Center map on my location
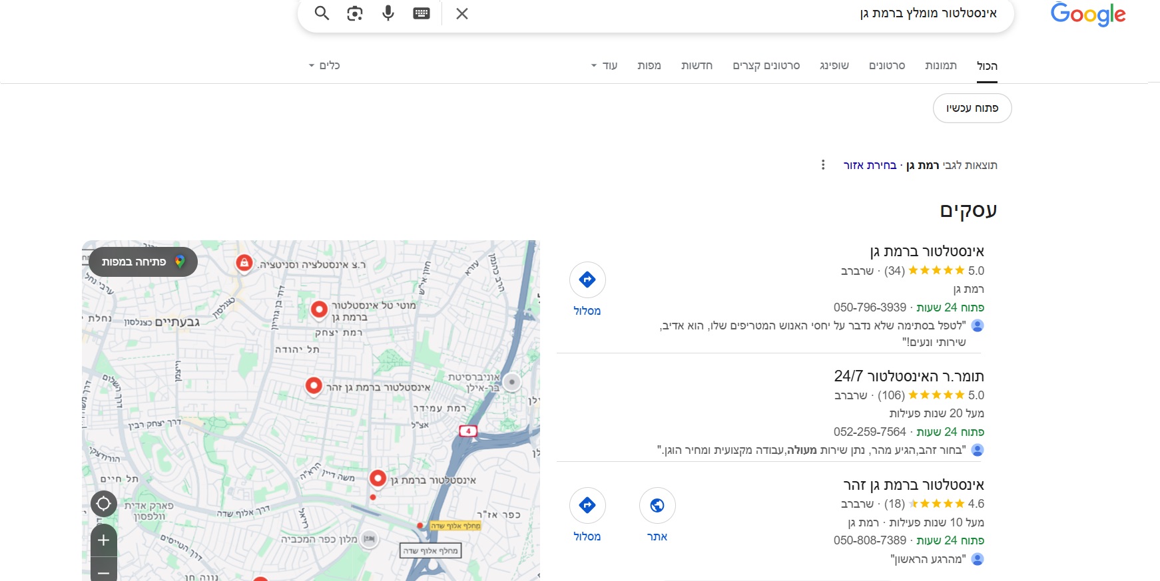This screenshot has height=581, width=1160. click(103, 504)
